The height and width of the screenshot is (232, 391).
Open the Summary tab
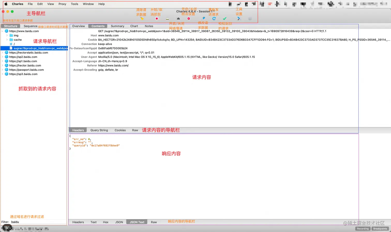pyautogui.click(x=117, y=26)
